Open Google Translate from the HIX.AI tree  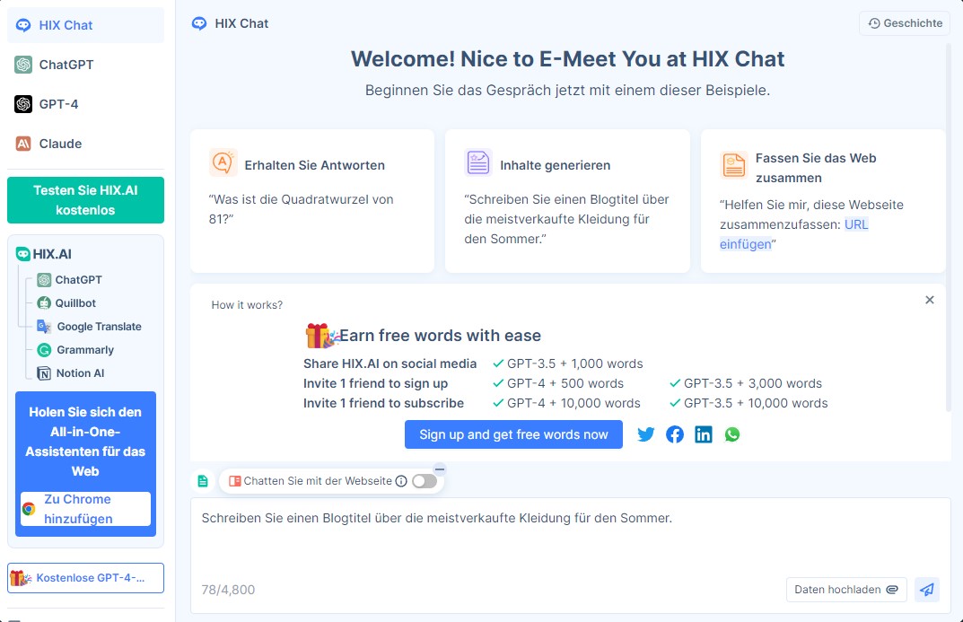(x=98, y=326)
